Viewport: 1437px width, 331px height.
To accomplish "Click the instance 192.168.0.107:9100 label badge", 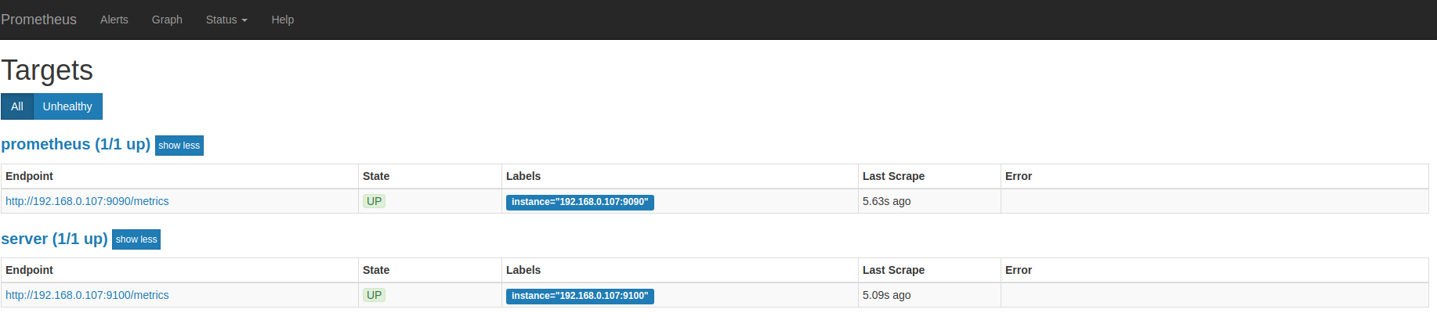I will (580, 296).
